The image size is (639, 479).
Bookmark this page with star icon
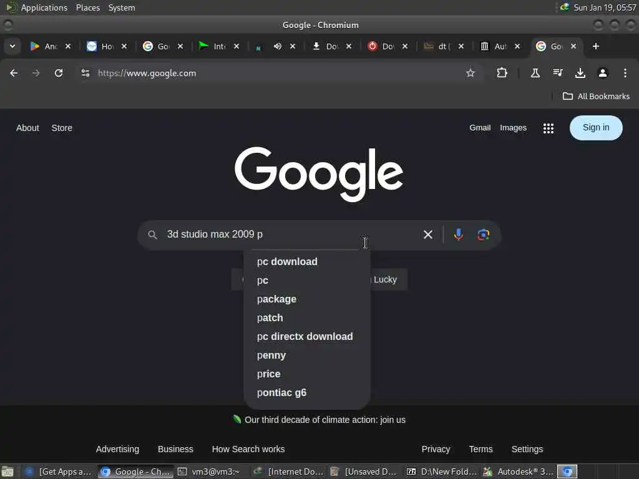[471, 73]
